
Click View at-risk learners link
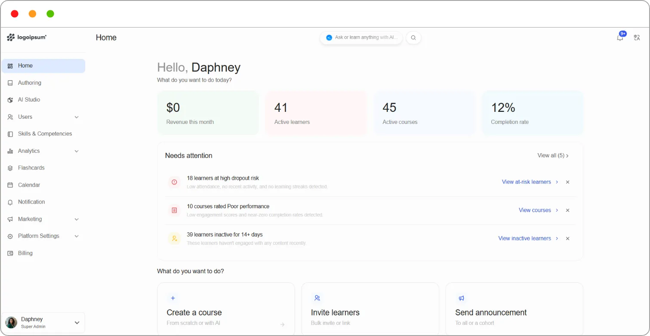[530, 182]
